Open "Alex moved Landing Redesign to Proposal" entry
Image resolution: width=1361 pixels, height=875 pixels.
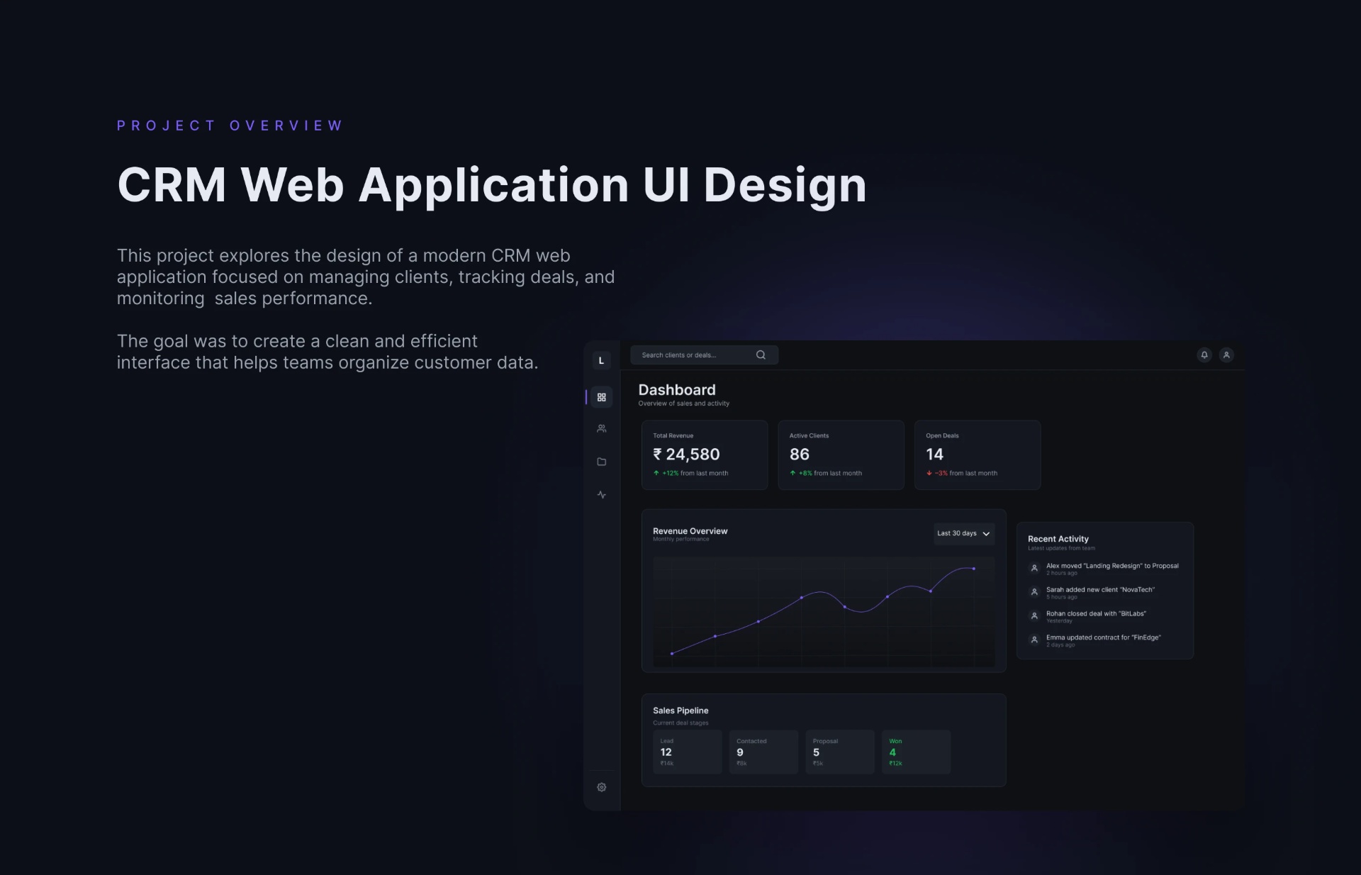click(1104, 569)
